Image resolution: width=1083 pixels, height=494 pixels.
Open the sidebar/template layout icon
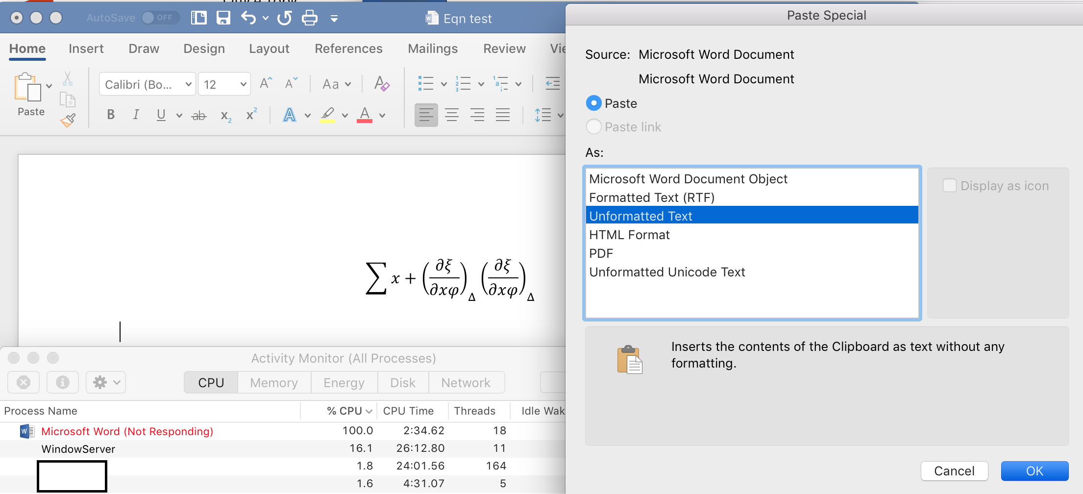coord(198,18)
